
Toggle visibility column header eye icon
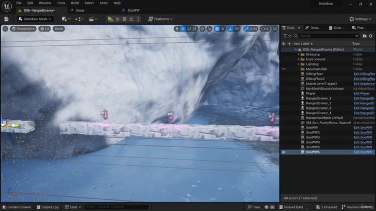[284, 43]
